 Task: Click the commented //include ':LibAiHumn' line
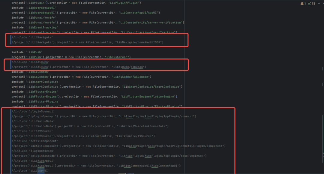31,62
